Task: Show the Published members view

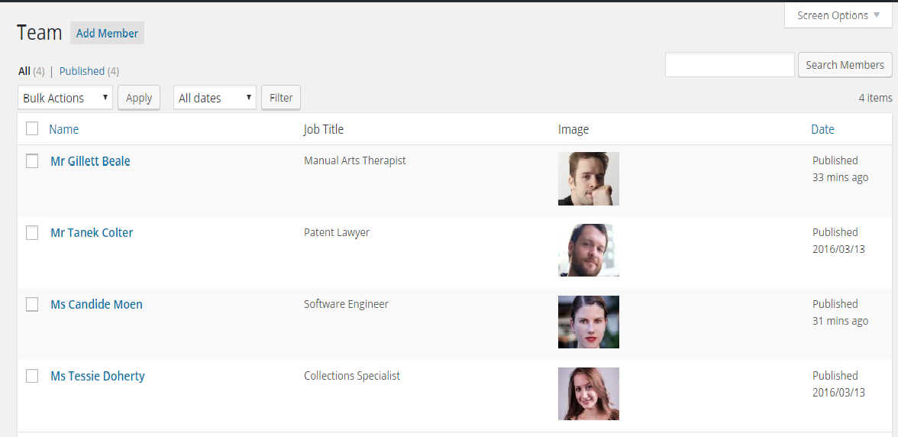Action: tap(82, 71)
